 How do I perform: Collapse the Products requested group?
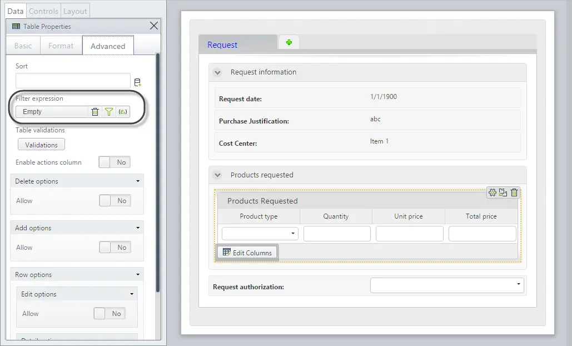pyautogui.click(x=217, y=175)
